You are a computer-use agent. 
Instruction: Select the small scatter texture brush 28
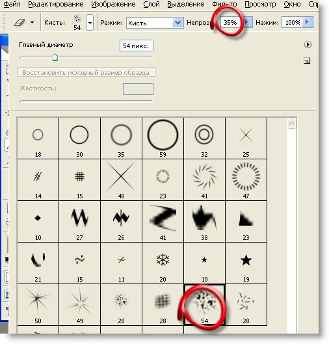121,305
